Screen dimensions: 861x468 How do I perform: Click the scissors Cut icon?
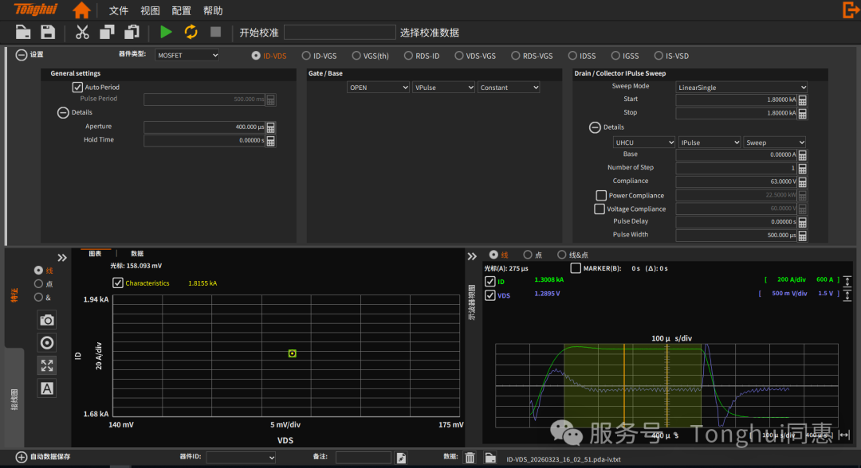pos(82,32)
